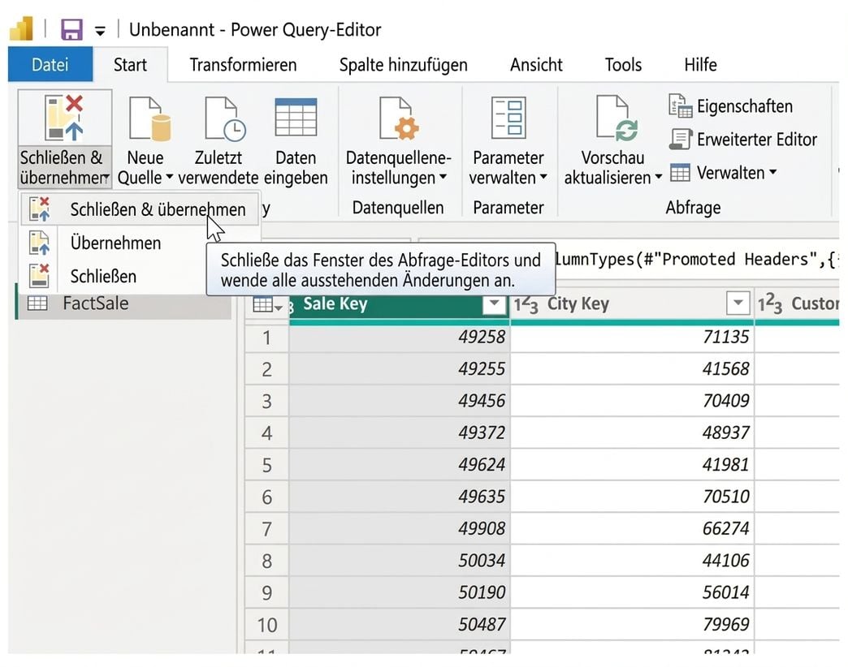Click the Vorschau aktualisieren refresh icon

[617, 118]
